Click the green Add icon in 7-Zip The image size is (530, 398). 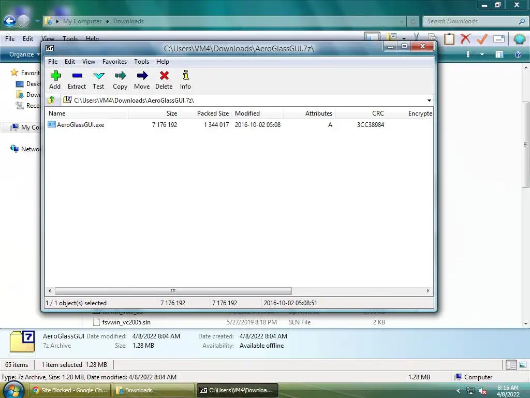(55, 76)
